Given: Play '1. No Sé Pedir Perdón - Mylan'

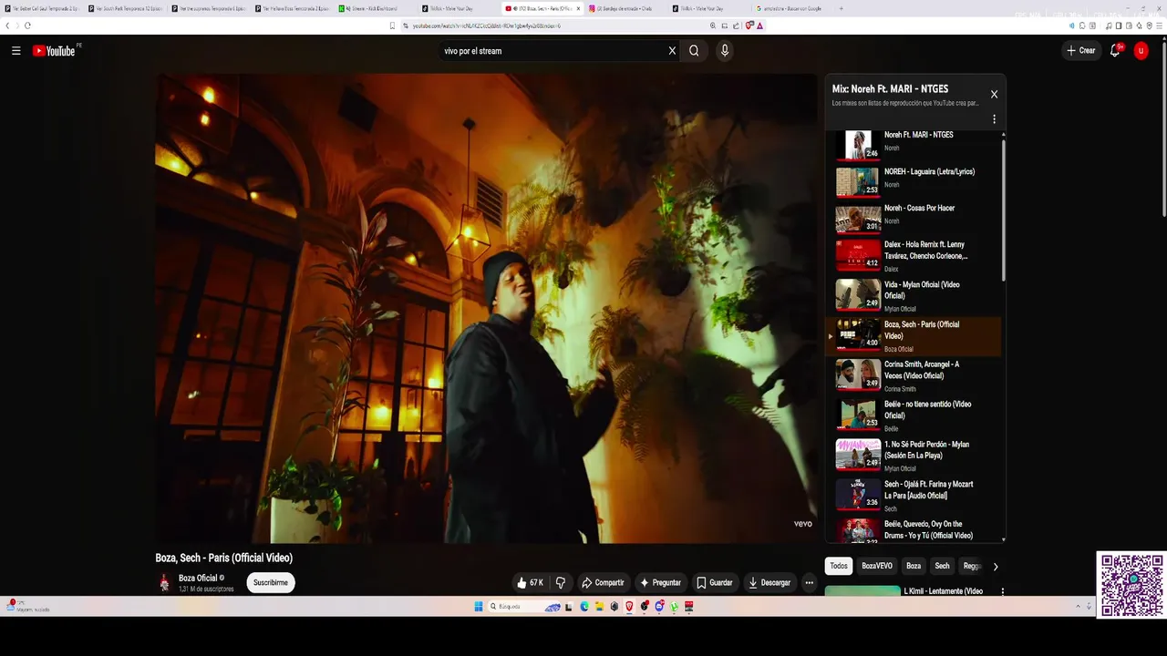Looking at the screenshot, I should pyautogui.click(x=912, y=456).
